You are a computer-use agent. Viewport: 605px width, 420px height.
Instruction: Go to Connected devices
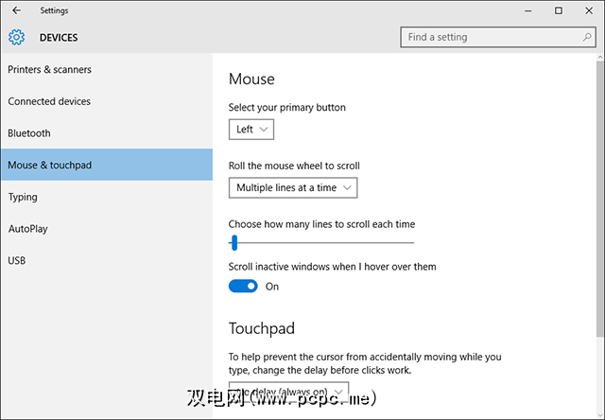tap(49, 101)
